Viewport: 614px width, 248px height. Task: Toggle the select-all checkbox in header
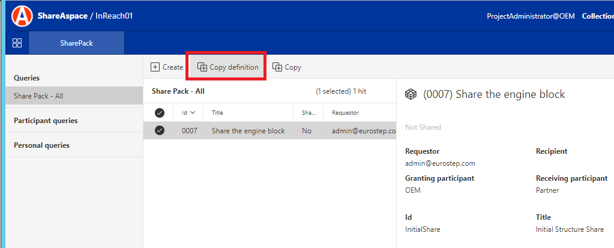point(160,113)
